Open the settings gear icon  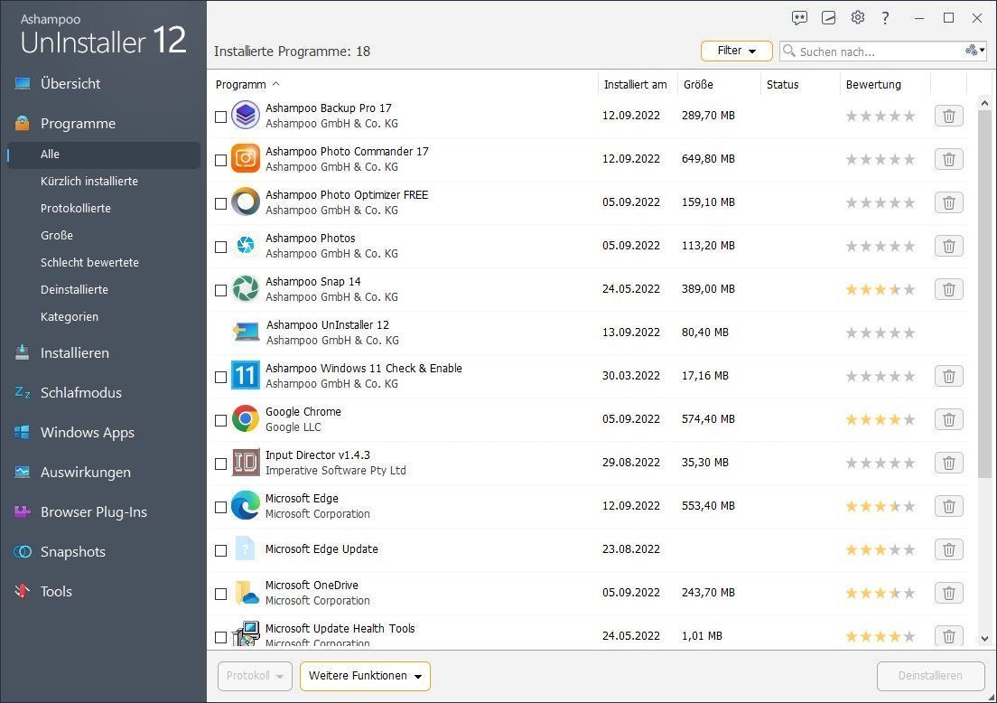[857, 18]
